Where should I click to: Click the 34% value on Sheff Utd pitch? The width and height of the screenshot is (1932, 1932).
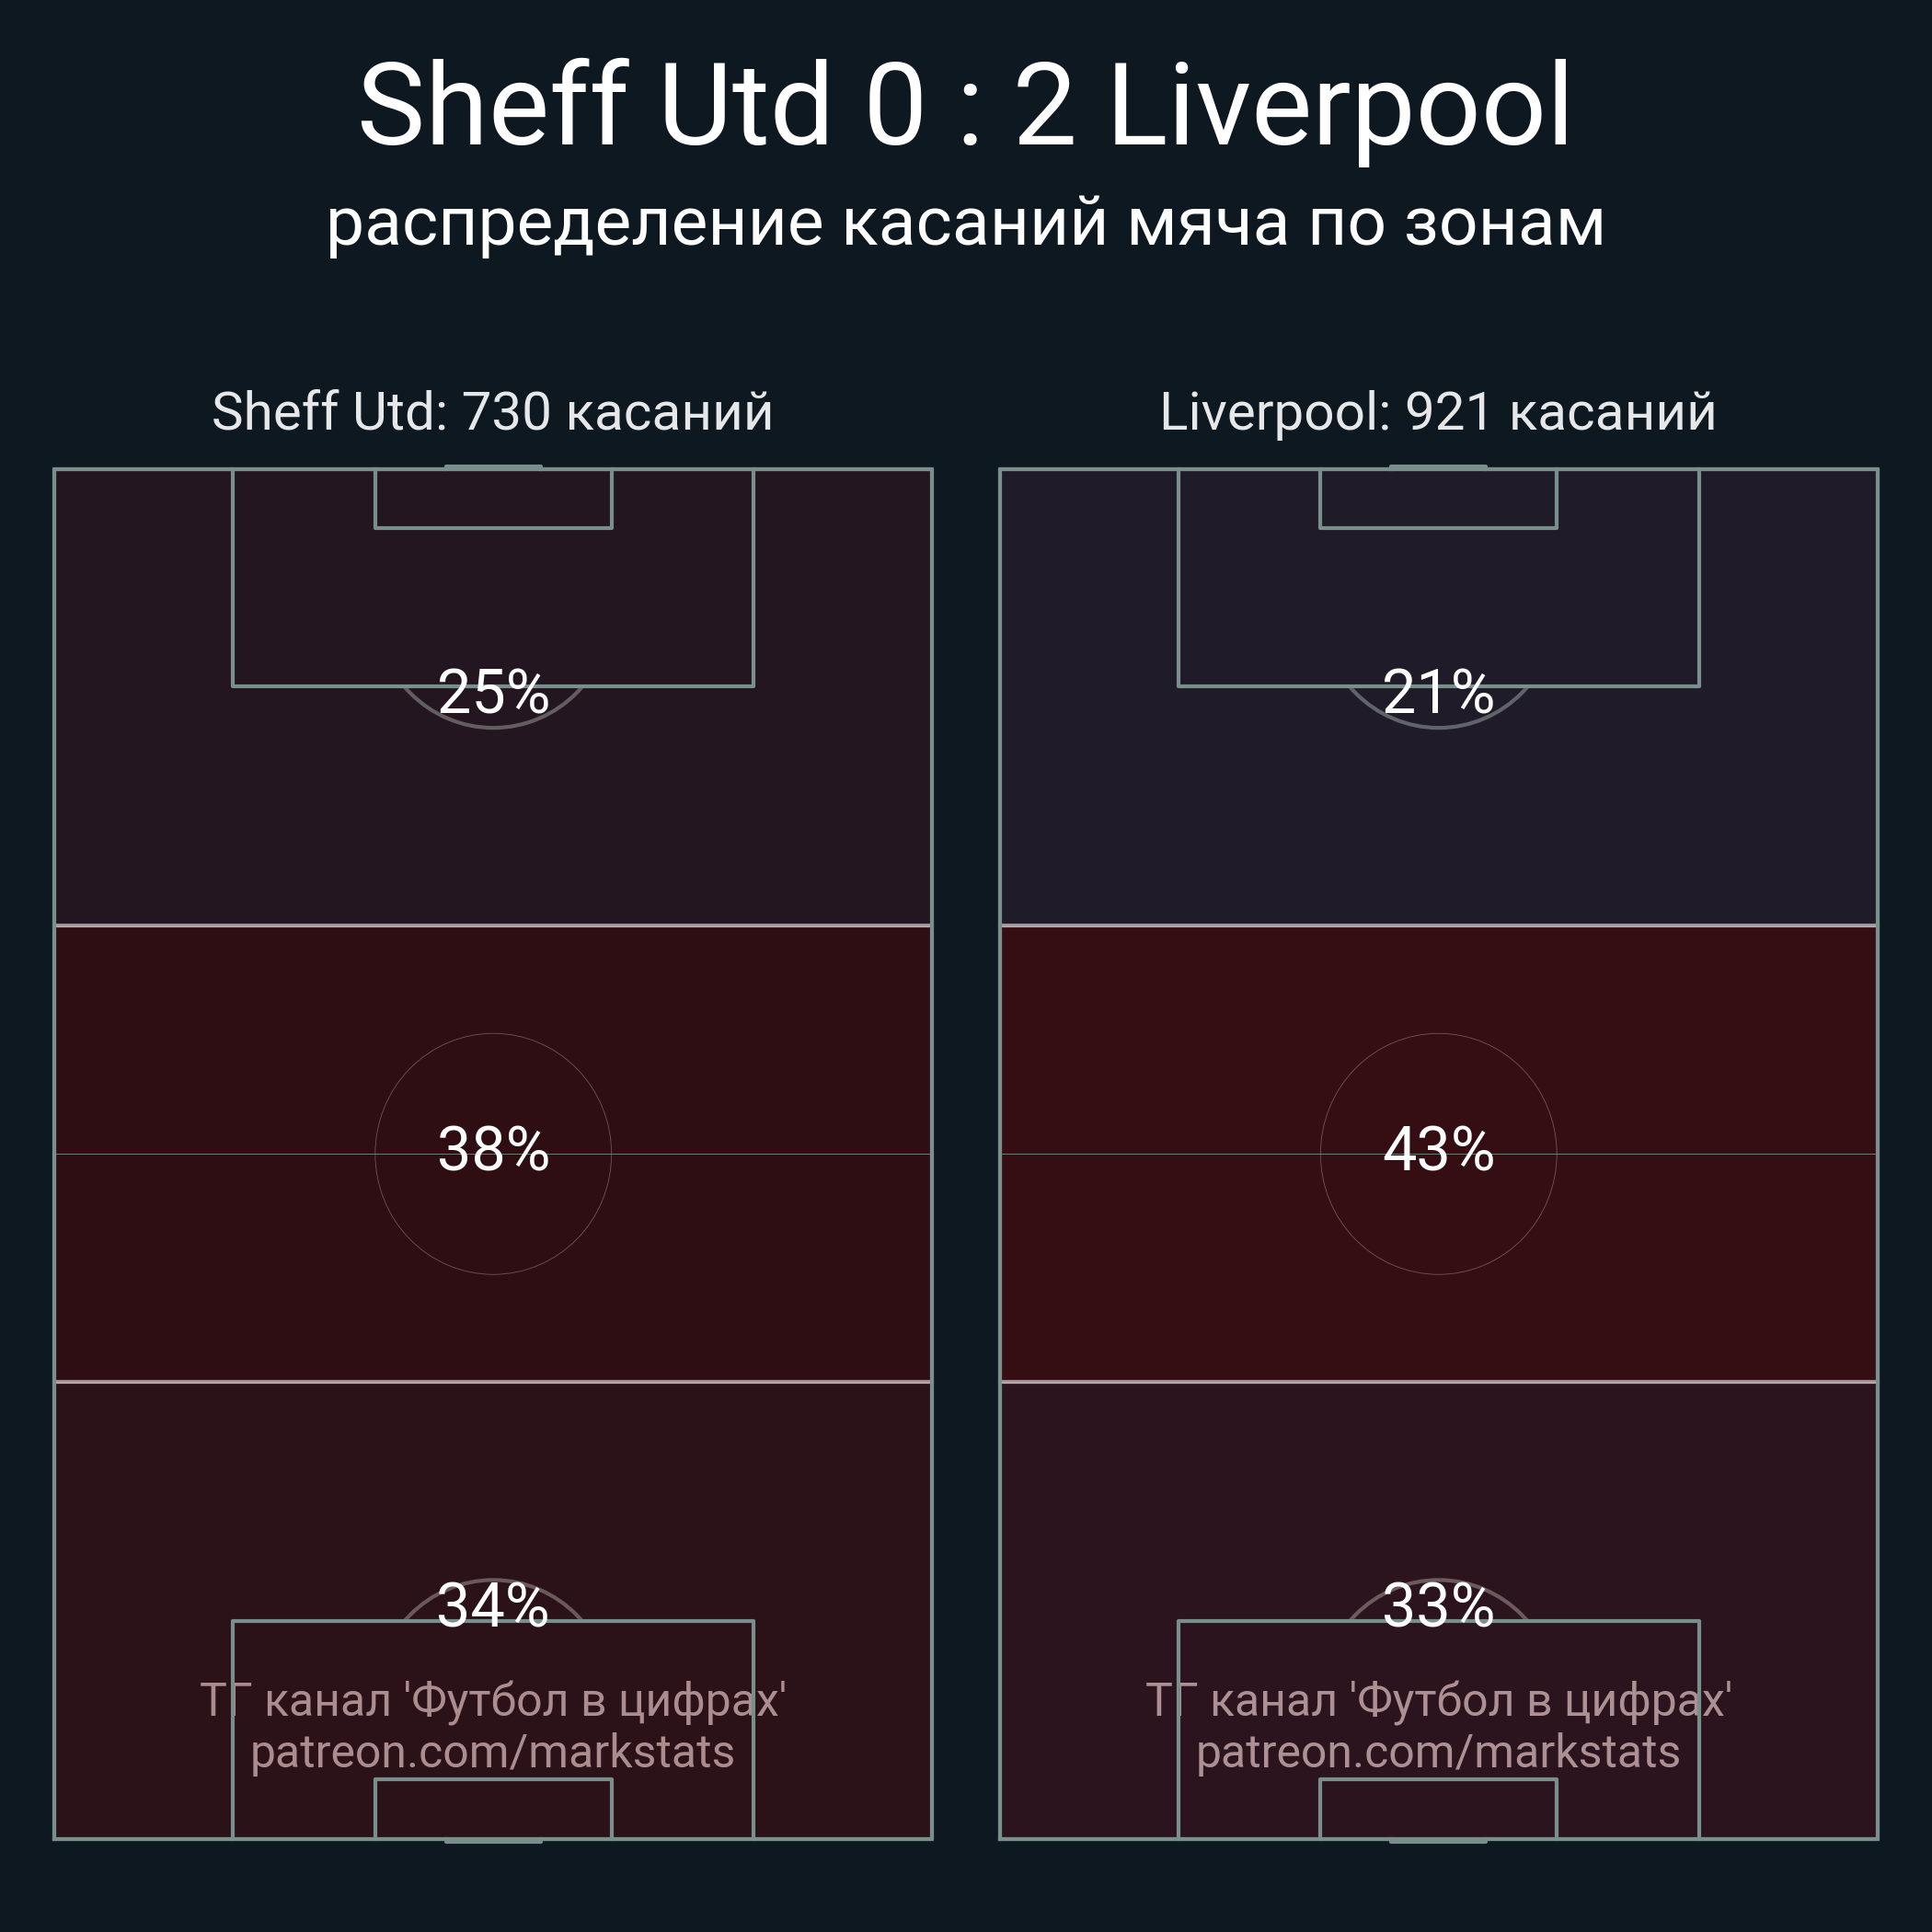(493, 1607)
